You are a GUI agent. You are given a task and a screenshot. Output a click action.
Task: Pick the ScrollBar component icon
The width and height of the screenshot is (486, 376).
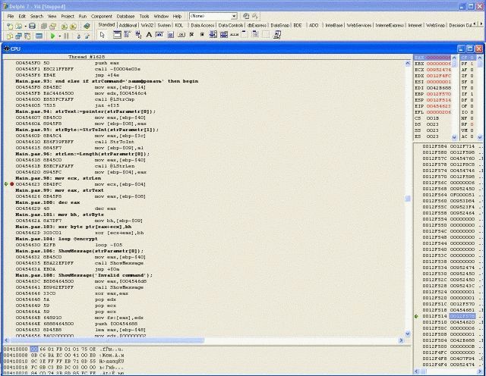tap(235, 35)
